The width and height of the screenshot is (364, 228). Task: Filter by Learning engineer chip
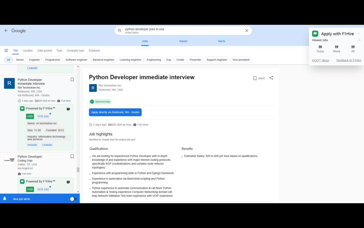coord(131,60)
